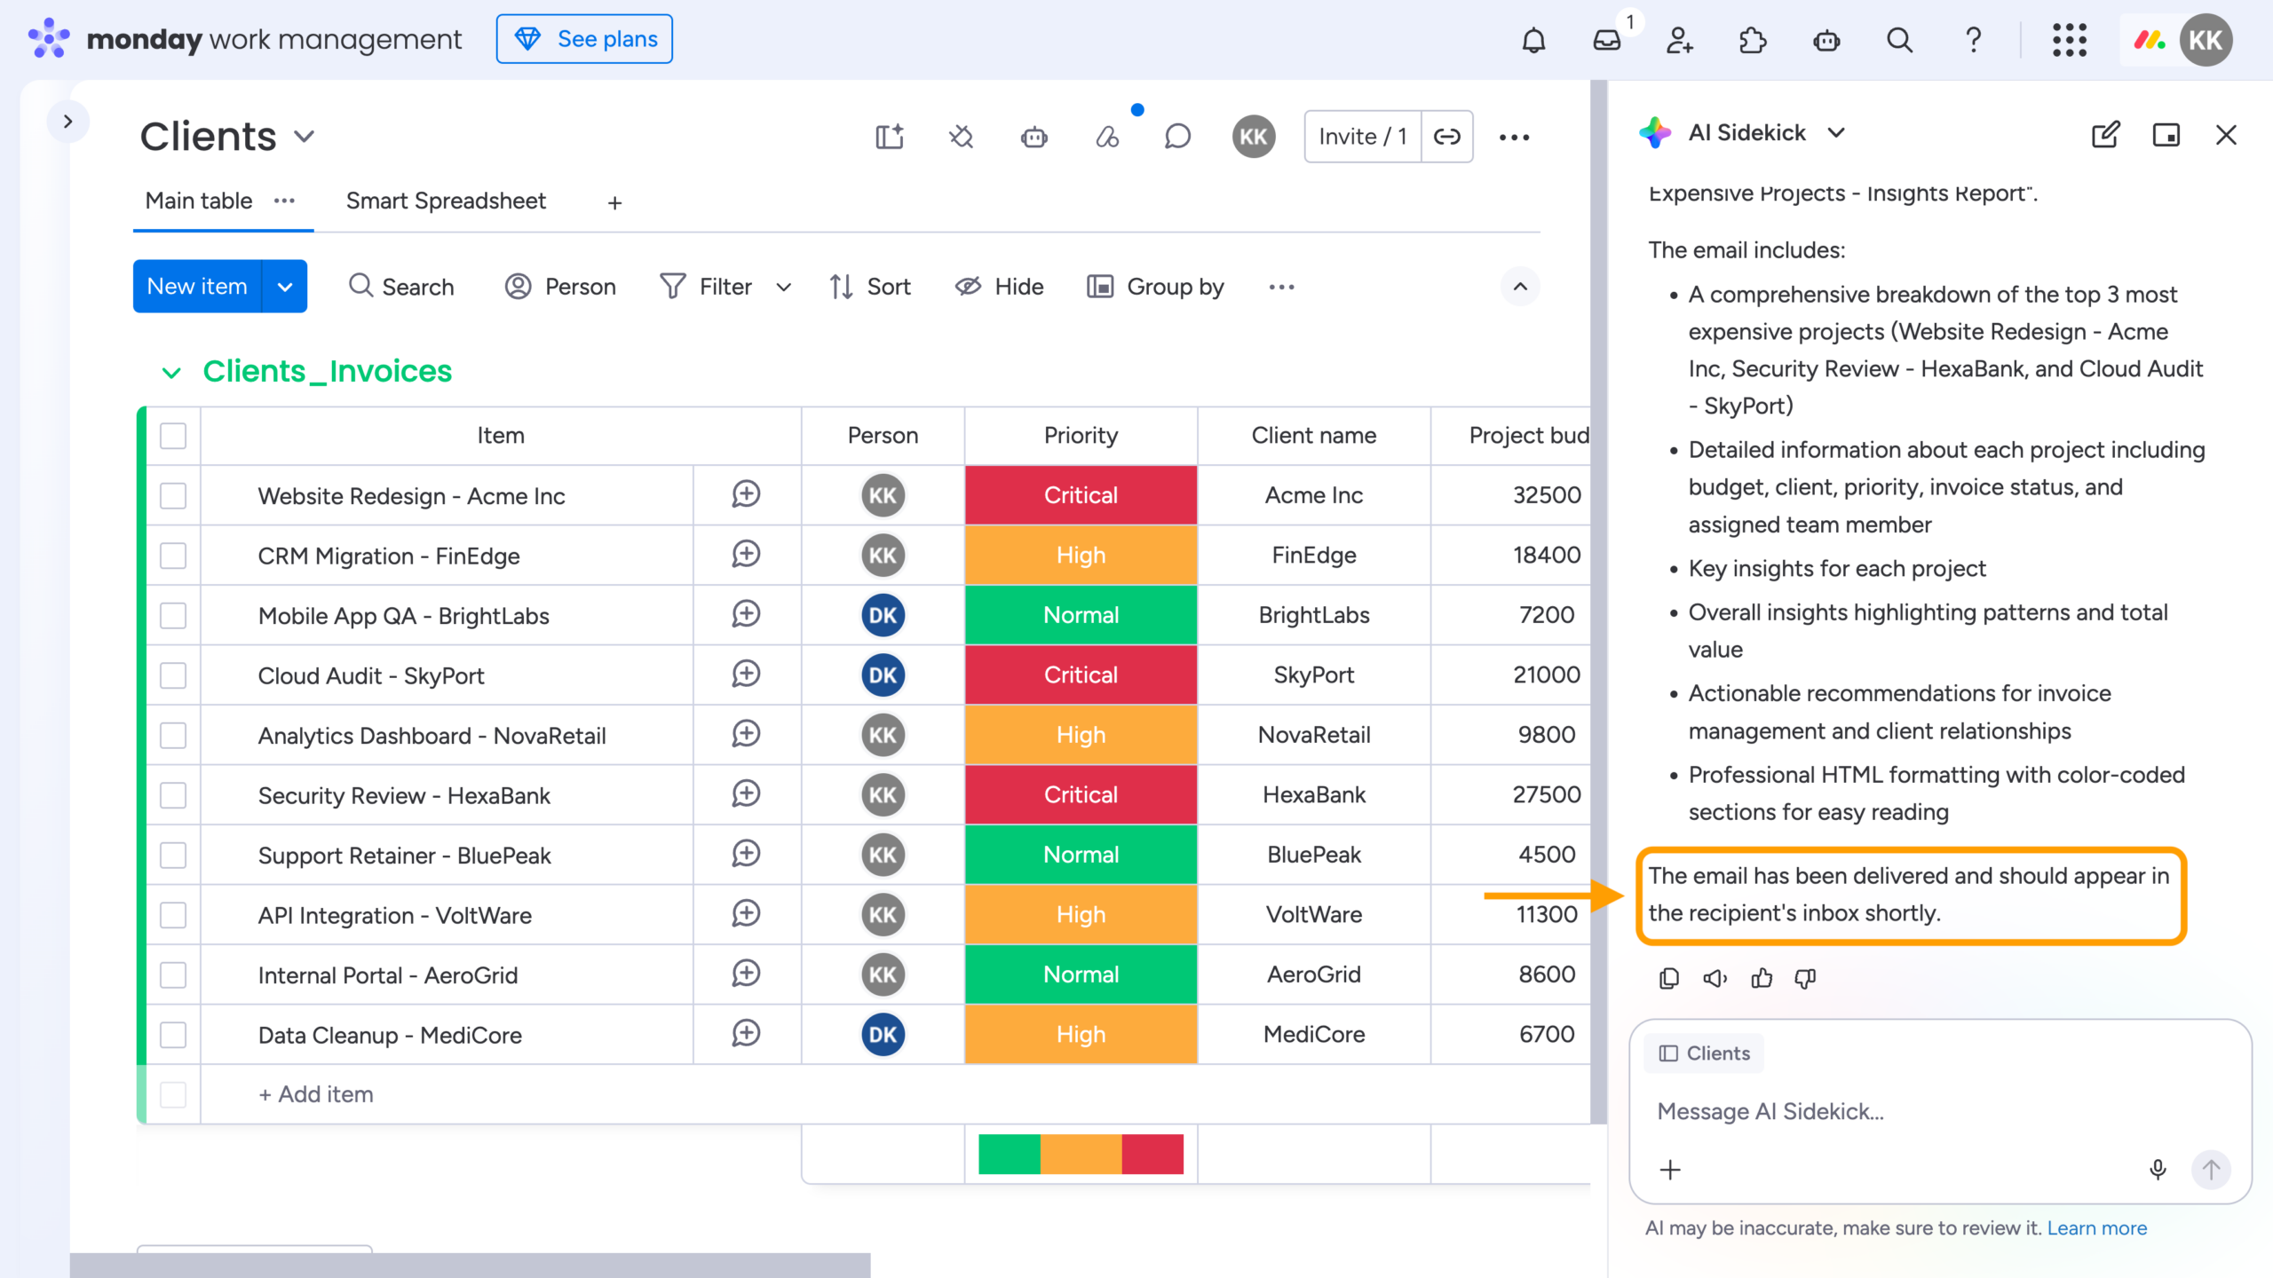
Task: Collapse the Clients_Invoices group
Action: coord(171,373)
